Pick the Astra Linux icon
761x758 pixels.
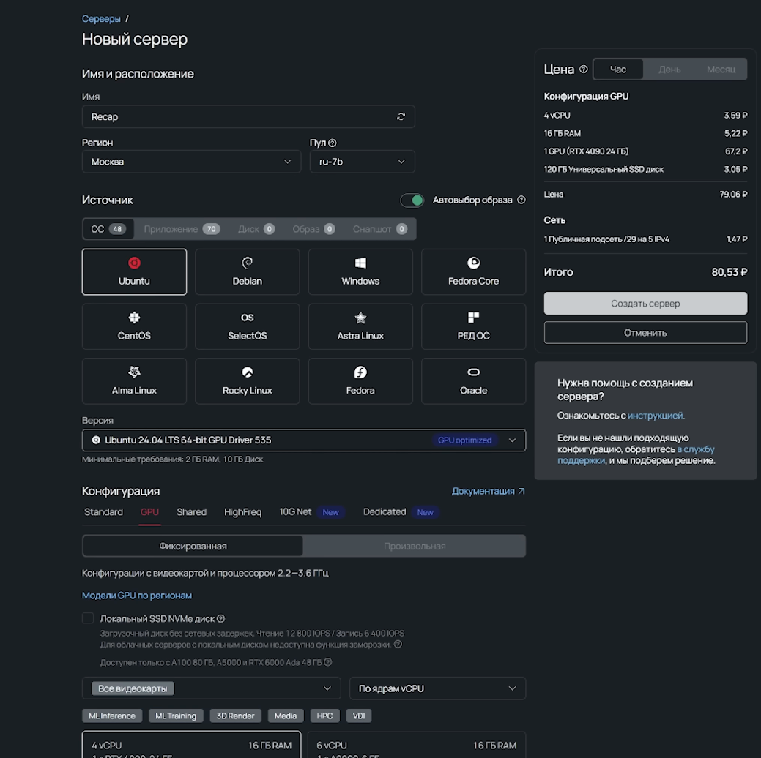[x=360, y=326]
